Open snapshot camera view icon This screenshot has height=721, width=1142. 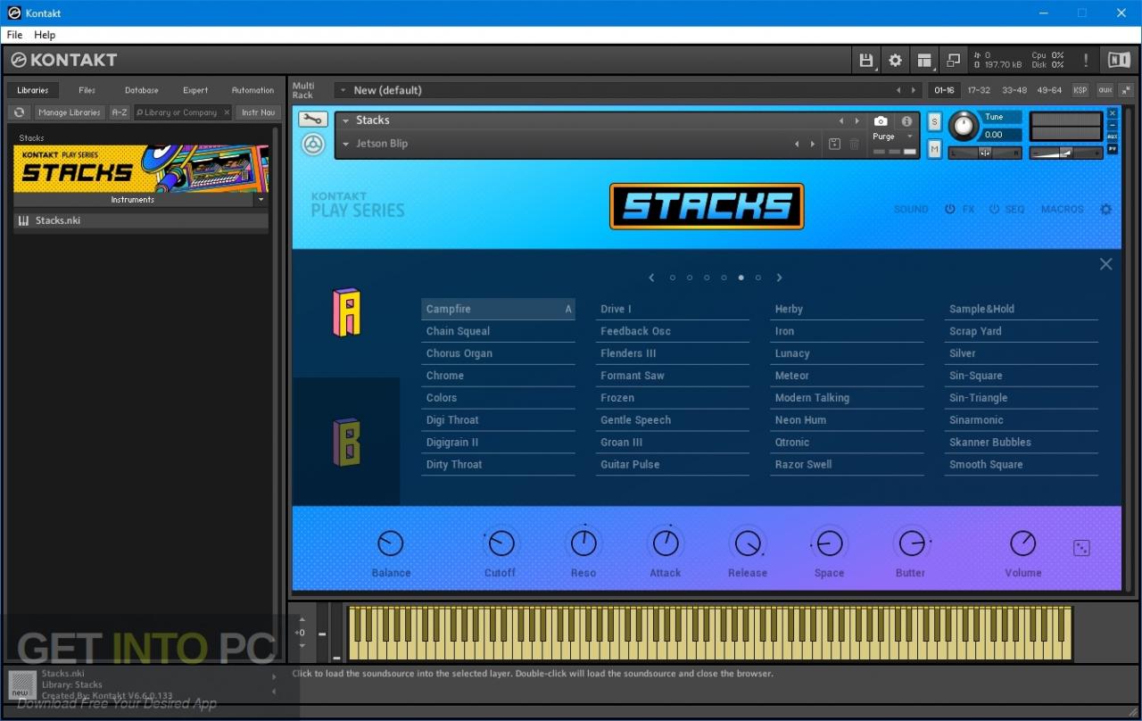[x=881, y=121]
